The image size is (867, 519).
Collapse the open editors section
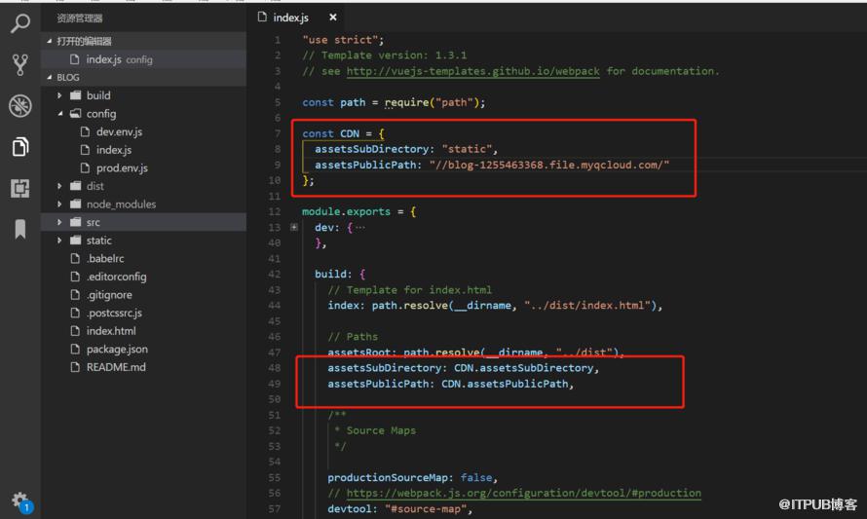50,41
